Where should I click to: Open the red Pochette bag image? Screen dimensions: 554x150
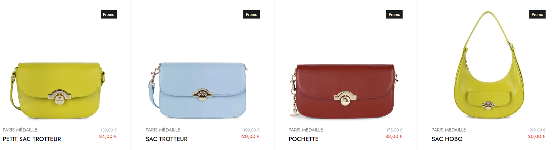click(344, 91)
